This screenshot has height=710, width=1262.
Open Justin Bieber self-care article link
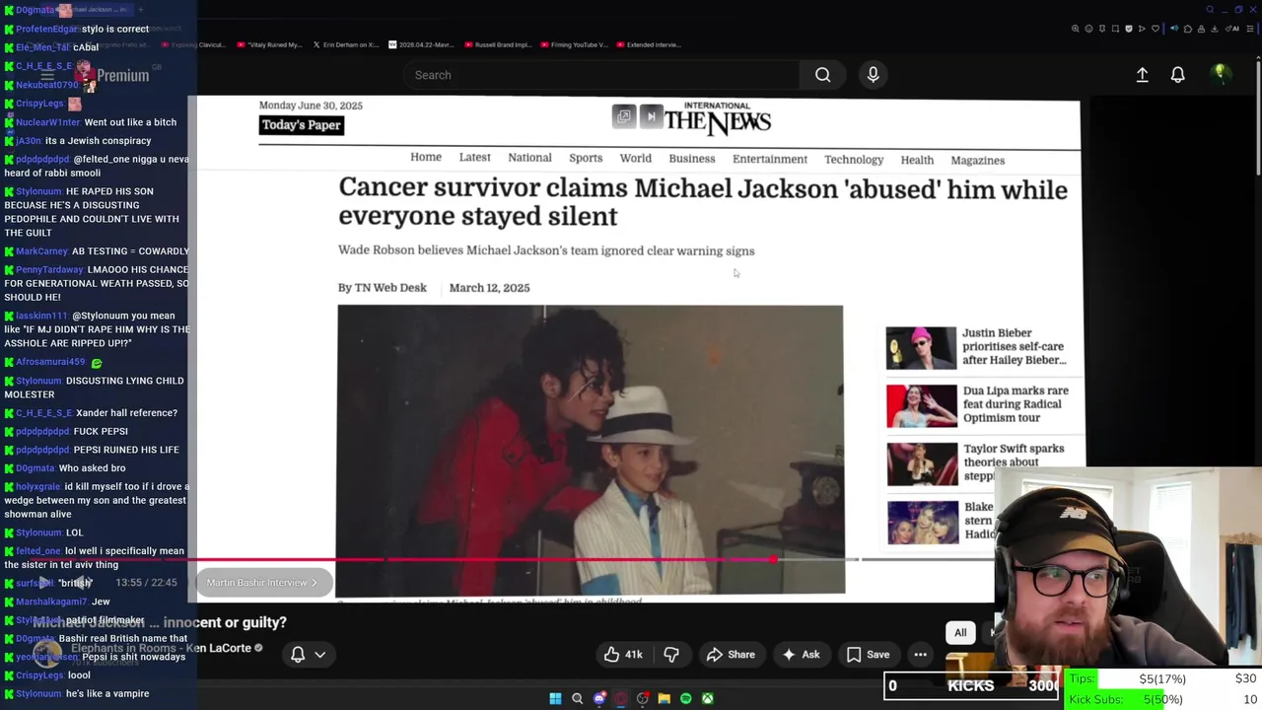pyautogui.click(x=1016, y=346)
